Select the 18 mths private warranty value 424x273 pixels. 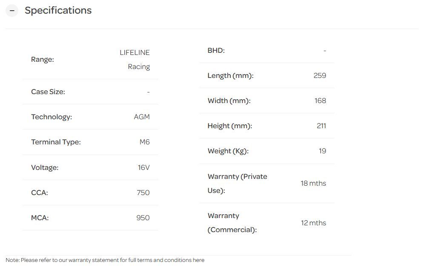coord(313,184)
